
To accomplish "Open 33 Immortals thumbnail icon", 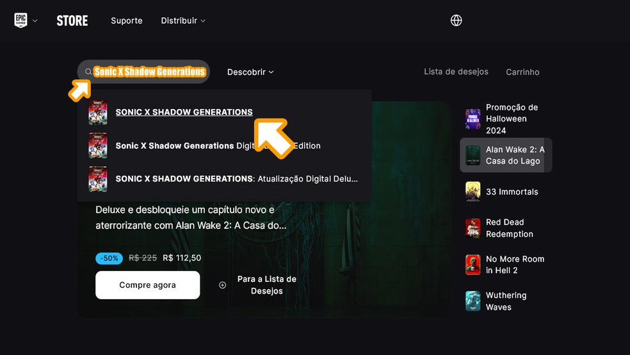I will 473,192.
